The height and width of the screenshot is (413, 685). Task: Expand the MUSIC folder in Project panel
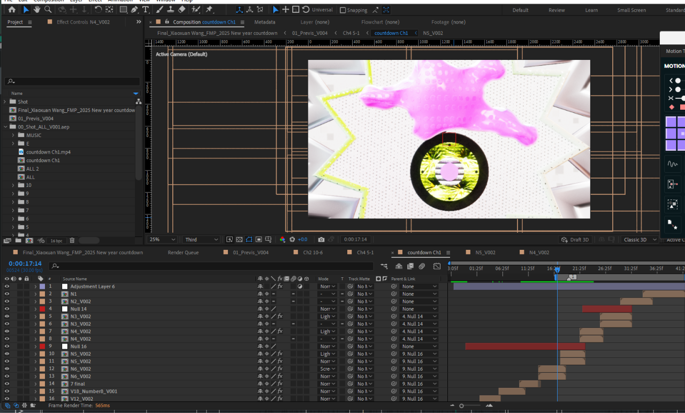point(13,135)
